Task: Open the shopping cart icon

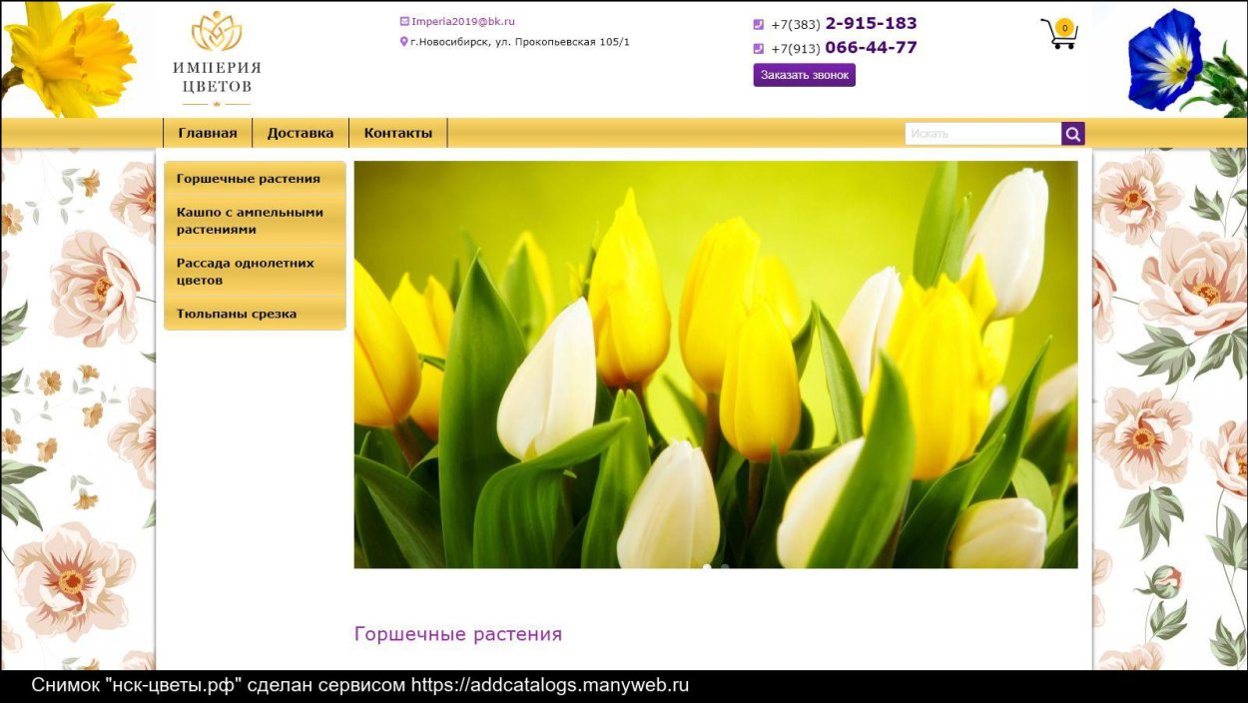Action: click(1056, 36)
